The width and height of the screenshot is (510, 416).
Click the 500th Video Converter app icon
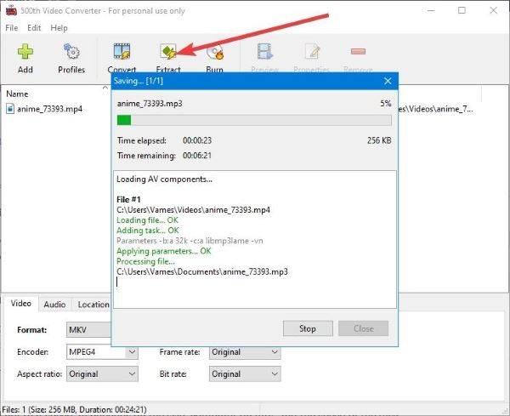pos(11,10)
